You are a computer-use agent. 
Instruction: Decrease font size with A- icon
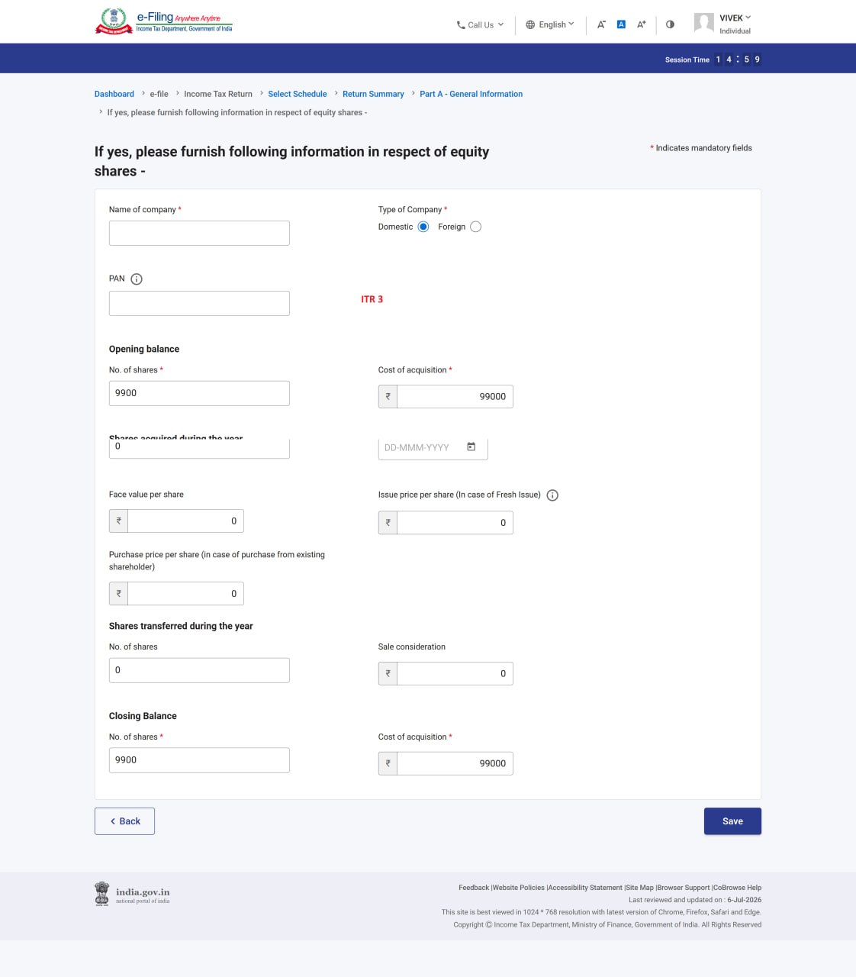click(601, 24)
